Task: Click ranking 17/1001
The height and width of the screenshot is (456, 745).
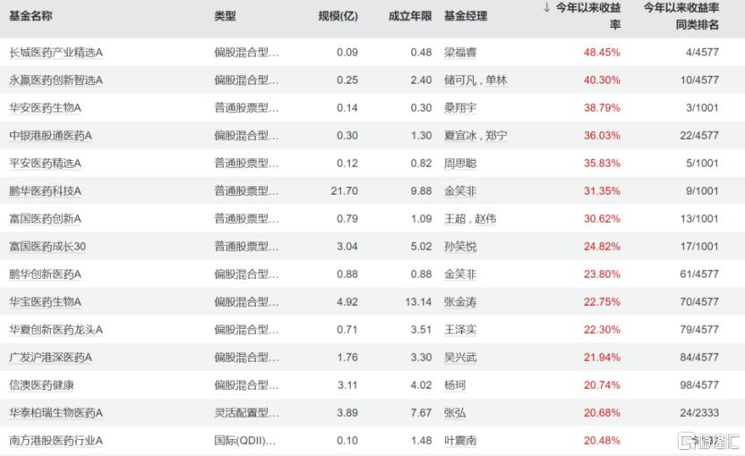Action: pos(699,246)
